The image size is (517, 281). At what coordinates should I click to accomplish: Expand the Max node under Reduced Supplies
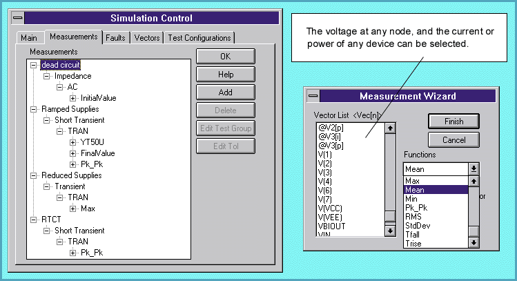click(x=72, y=209)
